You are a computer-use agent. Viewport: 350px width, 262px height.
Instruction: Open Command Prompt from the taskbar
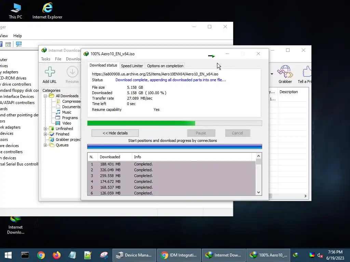pyautogui.click(x=25, y=255)
